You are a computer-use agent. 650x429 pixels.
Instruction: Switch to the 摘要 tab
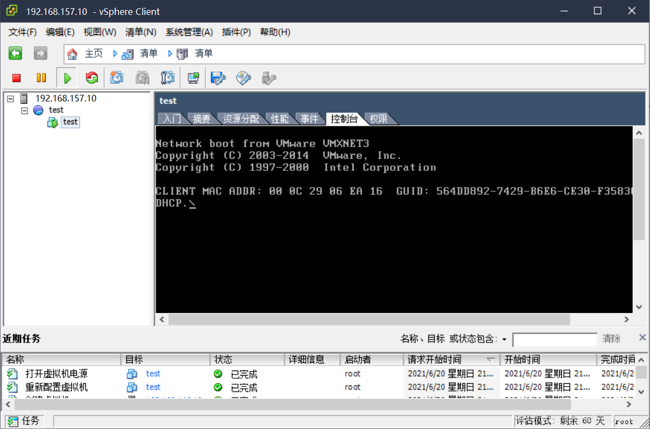point(202,119)
